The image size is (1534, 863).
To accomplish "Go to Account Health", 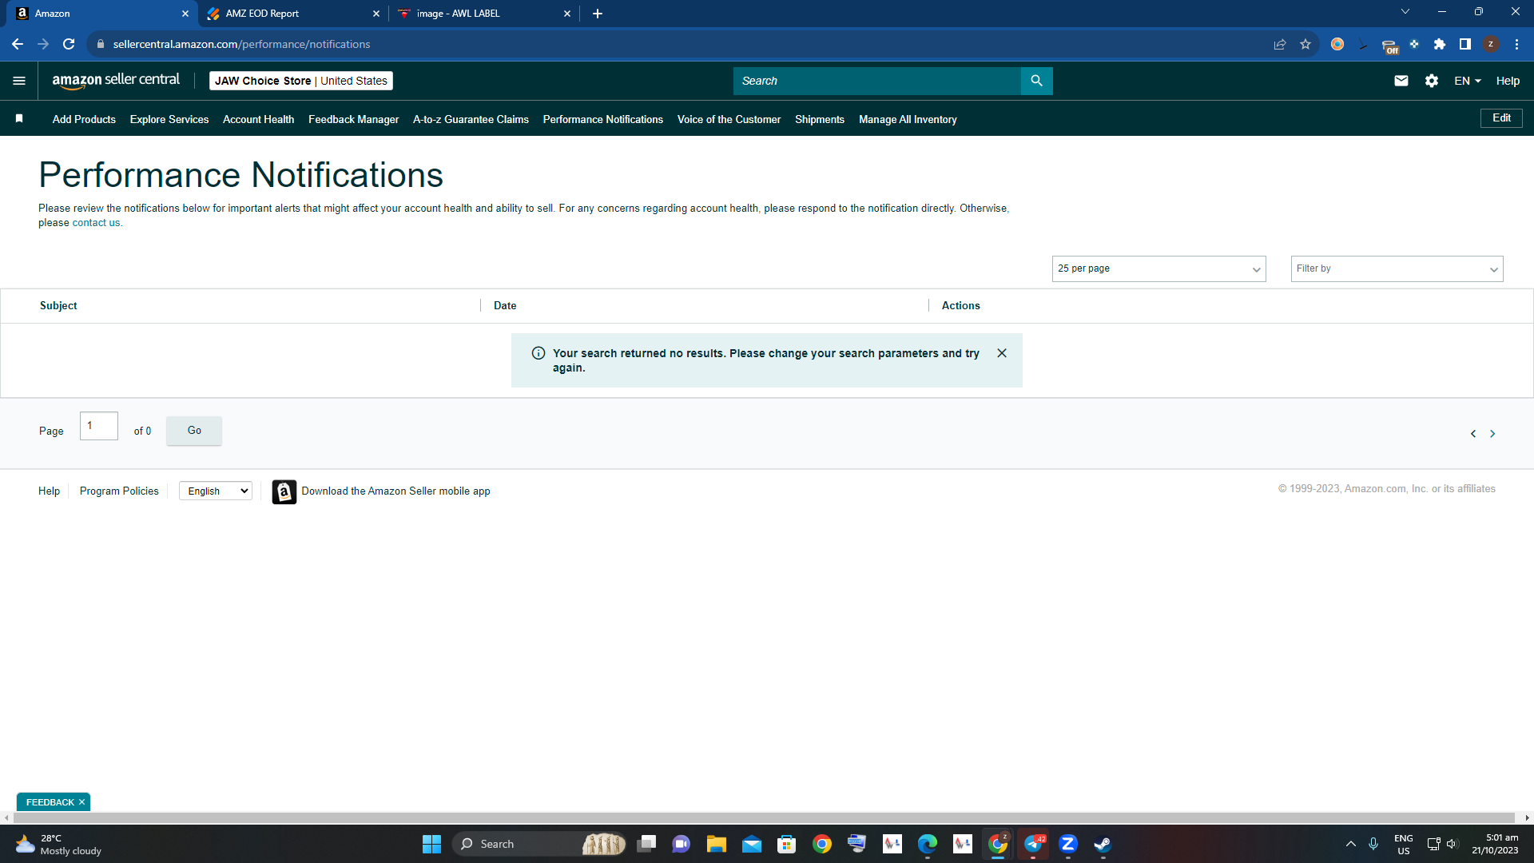I will [x=258, y=119].
